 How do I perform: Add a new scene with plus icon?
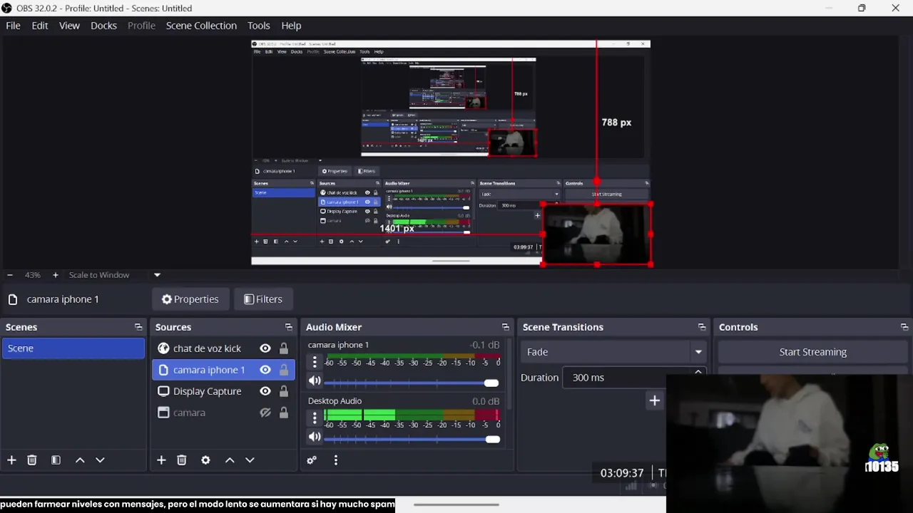click(x=11, y=460)
